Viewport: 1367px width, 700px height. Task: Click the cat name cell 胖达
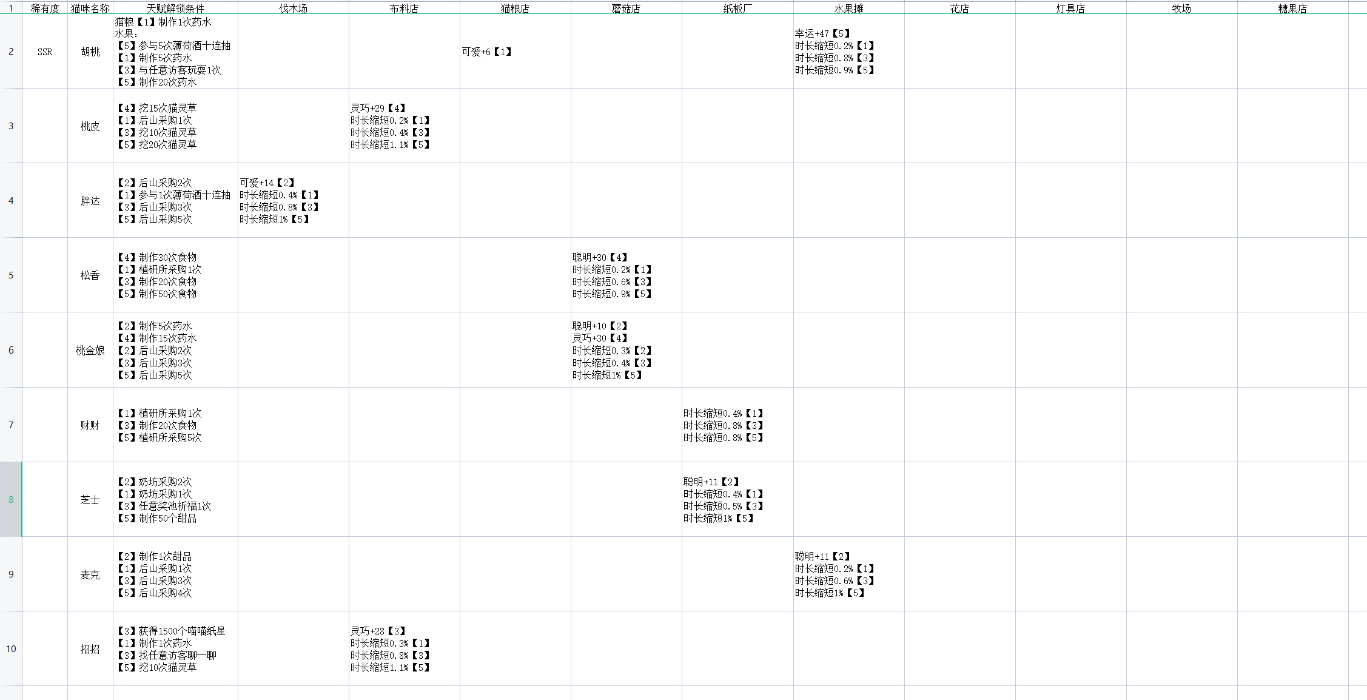click(90, 201)
